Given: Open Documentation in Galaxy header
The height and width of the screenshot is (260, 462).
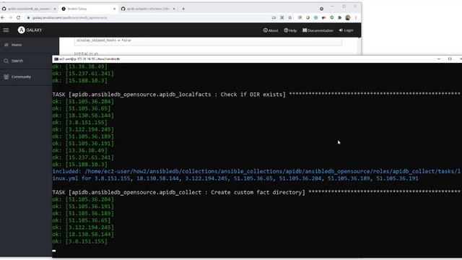Looking at the screenshot, I should [318, 30].
